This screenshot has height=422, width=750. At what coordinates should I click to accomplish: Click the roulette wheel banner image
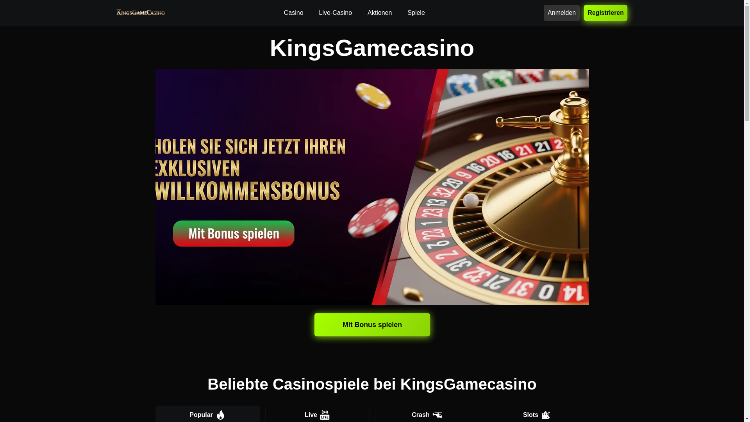pyautogui.click(x=372, y=187)
